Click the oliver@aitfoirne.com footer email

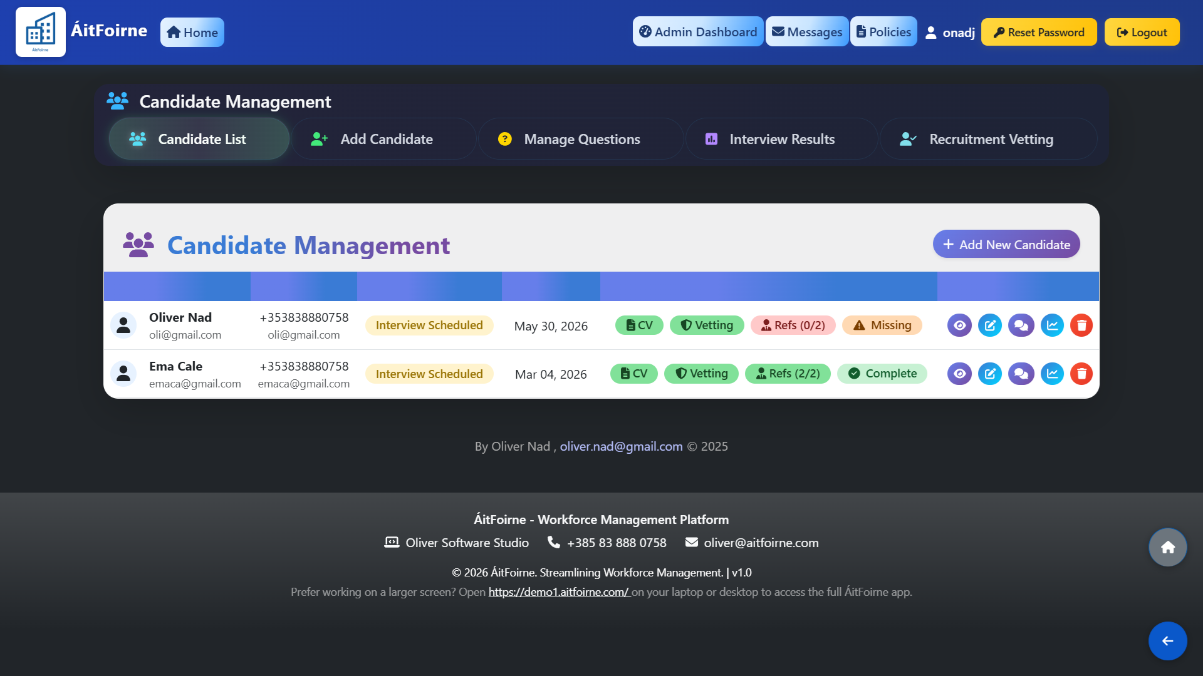761,543
